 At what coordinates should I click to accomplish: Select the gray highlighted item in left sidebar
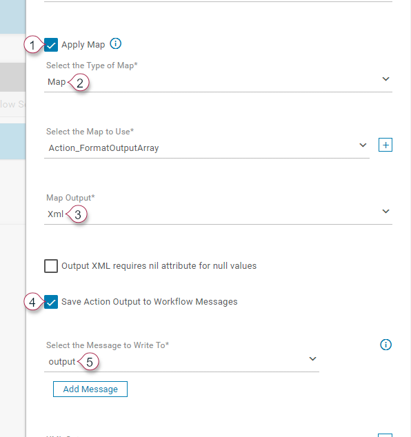(13, 77)
